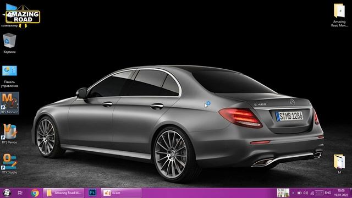
Task: Open the DTS Venice desktop shortcut
Action: (9, 134)
